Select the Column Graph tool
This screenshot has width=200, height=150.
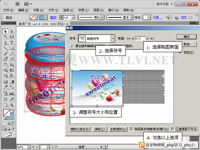pyautogui.click(x=12, y=93)
